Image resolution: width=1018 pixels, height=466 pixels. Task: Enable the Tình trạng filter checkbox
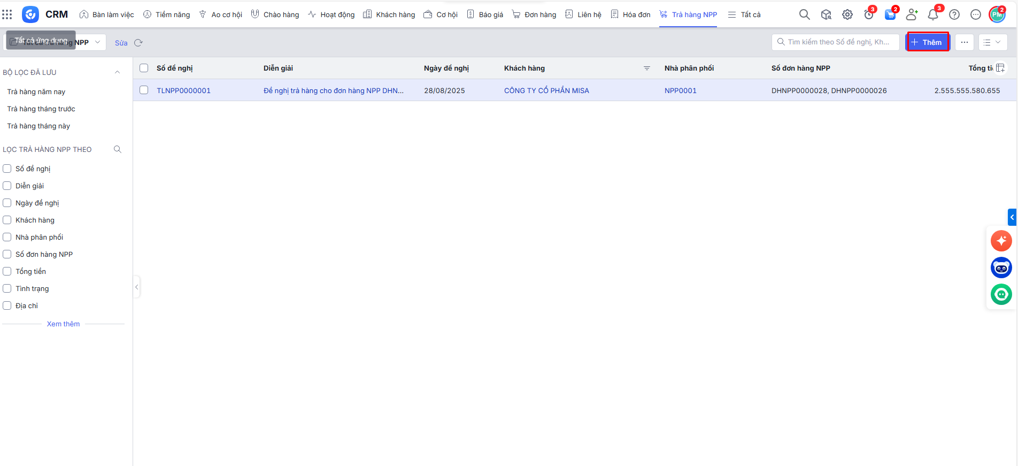(x=7, y=288)
